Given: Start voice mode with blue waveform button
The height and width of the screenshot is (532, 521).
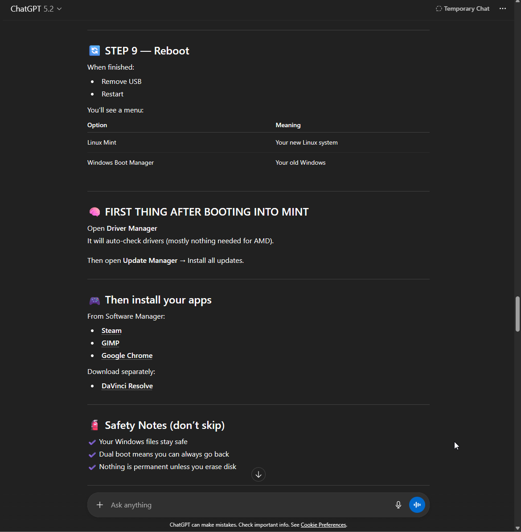Looking at the screenshot, I should (417, 505).
